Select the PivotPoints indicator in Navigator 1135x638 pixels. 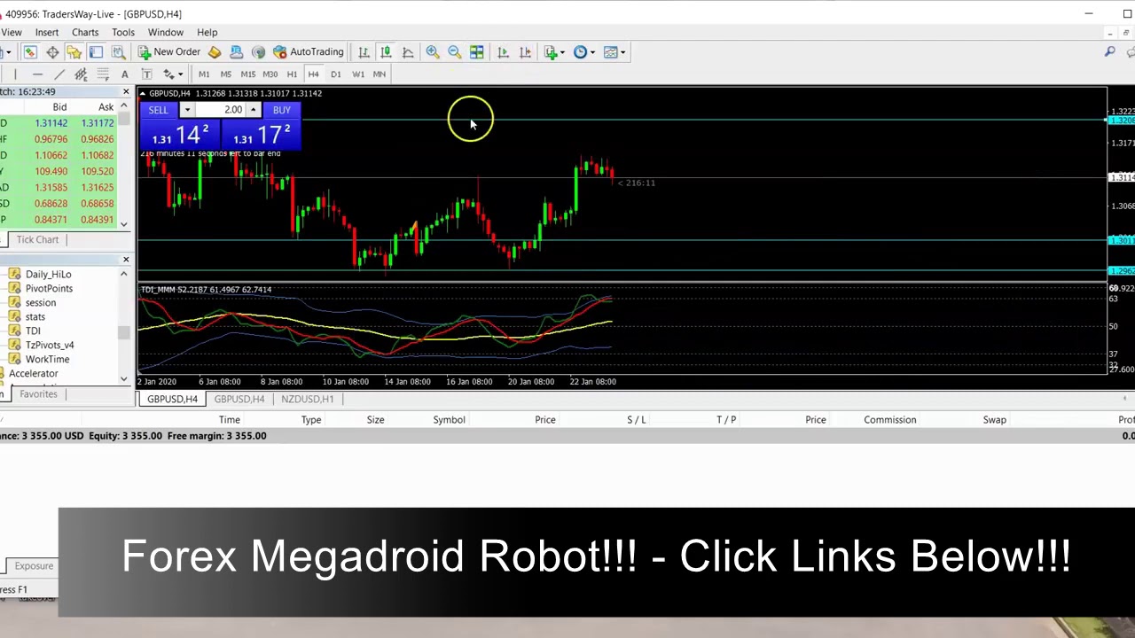pyautogui.click(x=49, y=289)
